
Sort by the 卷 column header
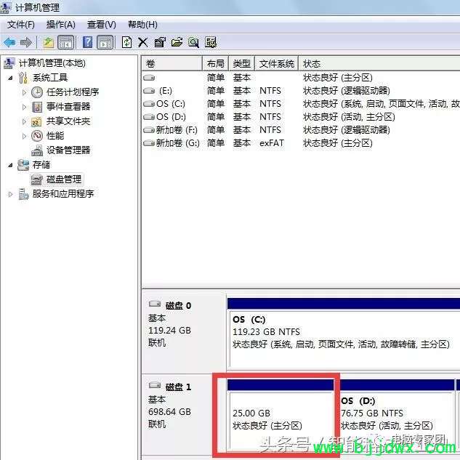pyautogui.click(x=172, y=64)
